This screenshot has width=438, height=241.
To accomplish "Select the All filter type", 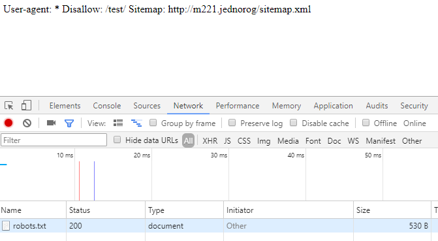I will point(188,140).
